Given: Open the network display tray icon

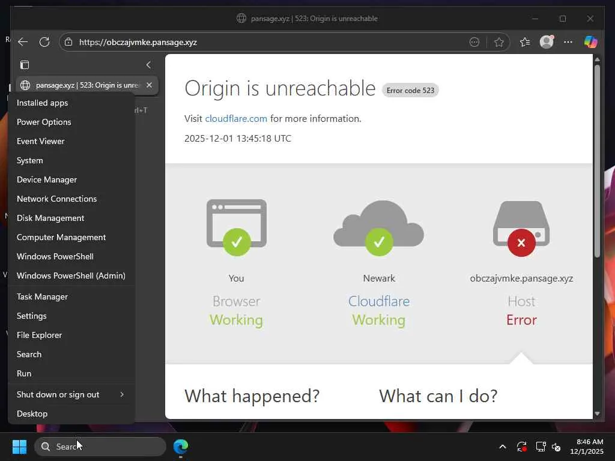Looking at the screenshot, I should click(x=541, y=447).
